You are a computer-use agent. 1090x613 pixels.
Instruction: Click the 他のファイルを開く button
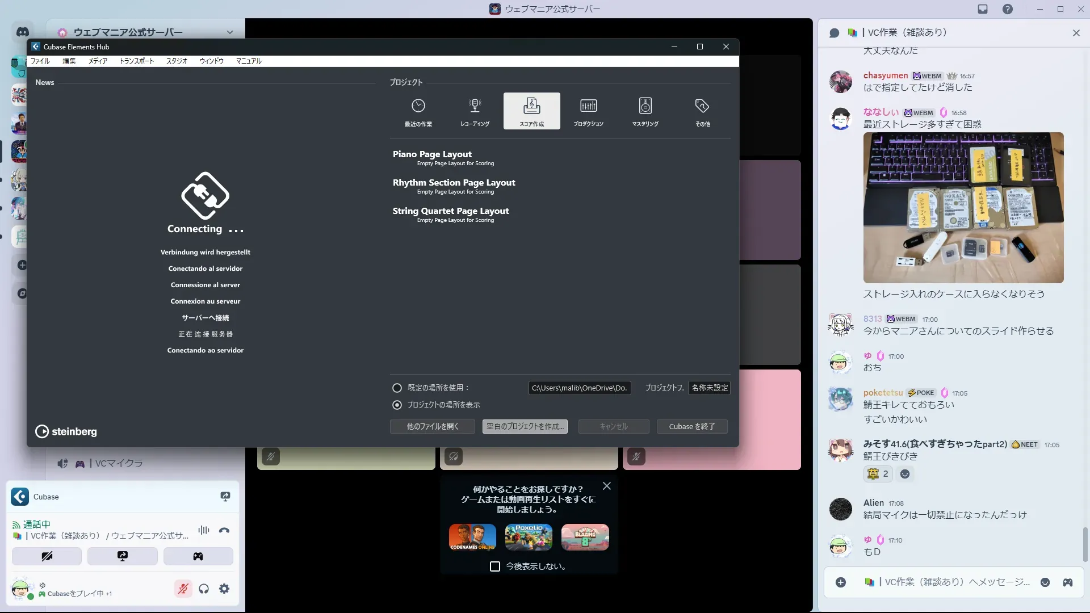[x=432, y=426]
